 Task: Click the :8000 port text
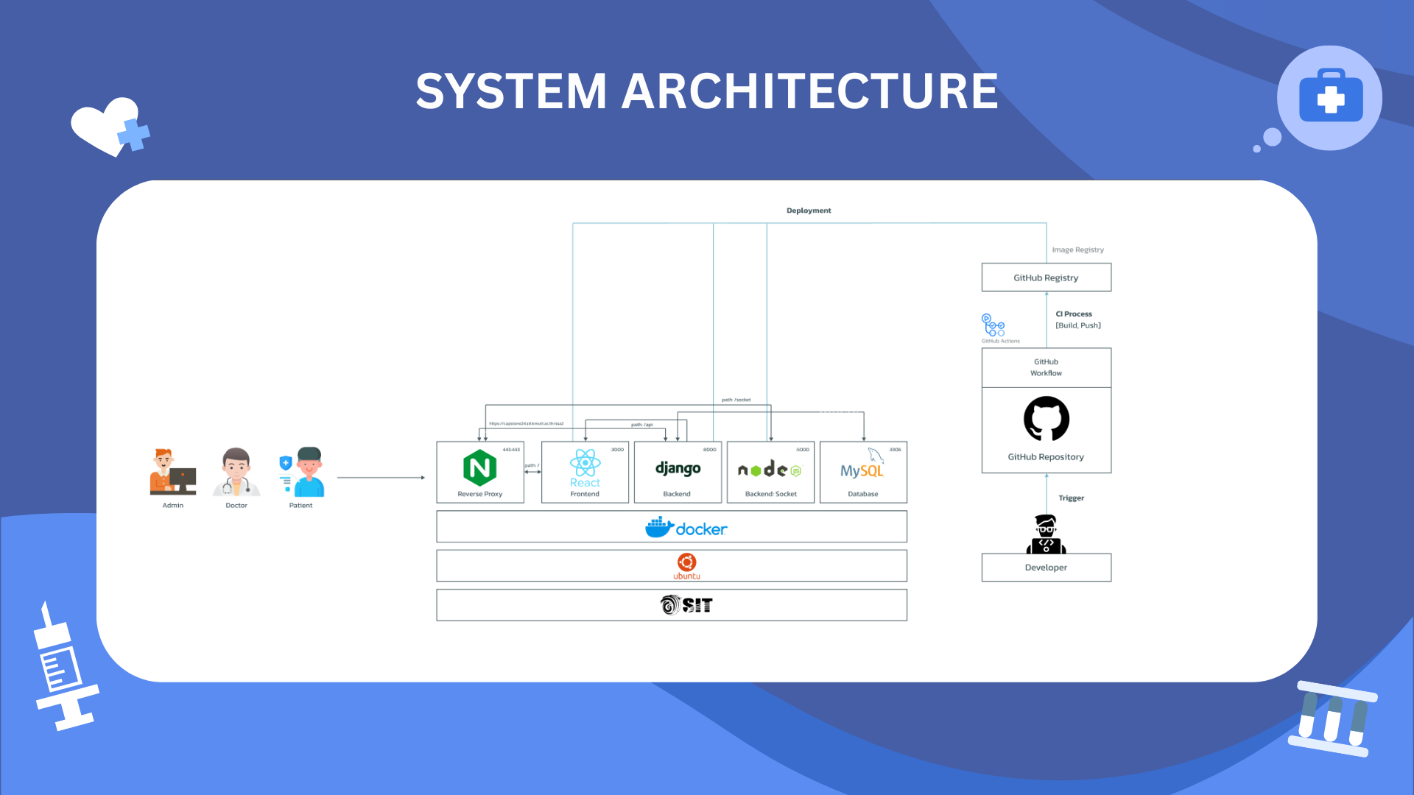click(x=709, y=450)
